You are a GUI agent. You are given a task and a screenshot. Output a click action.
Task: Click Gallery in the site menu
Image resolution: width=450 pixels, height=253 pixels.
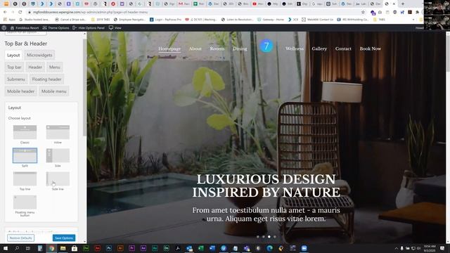319,48
